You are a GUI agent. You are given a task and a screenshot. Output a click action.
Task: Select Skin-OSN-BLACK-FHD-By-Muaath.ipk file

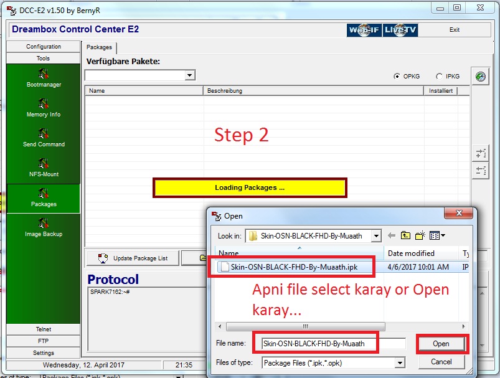tap(294, 267)
